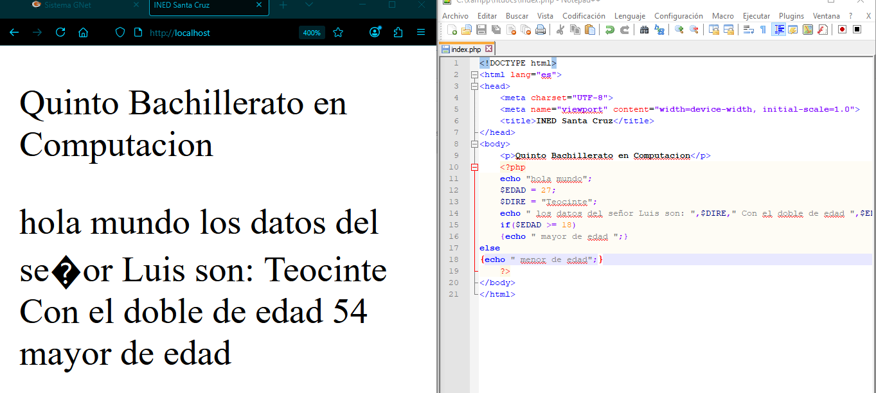Zoom in the Notepad++ editor
This screenshot has height=393, width=876.
[x=679, y=30]
